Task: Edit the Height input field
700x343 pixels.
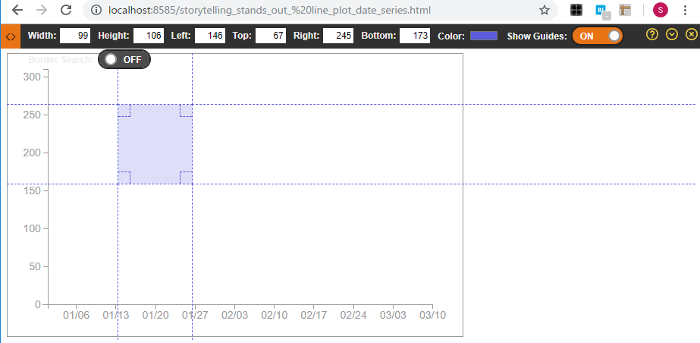Action: [x=149, y=36]
